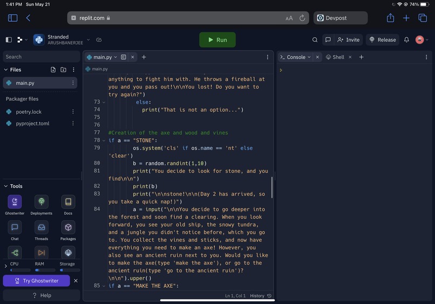
Task: Click the Release button
Action: pyautogui.click(x=383, y=40)
